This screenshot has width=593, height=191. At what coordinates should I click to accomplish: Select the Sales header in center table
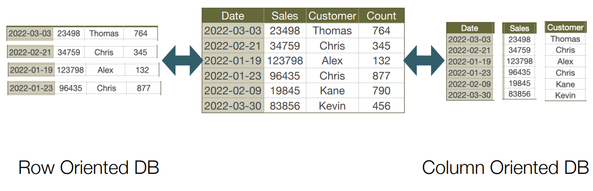(285, 16)
